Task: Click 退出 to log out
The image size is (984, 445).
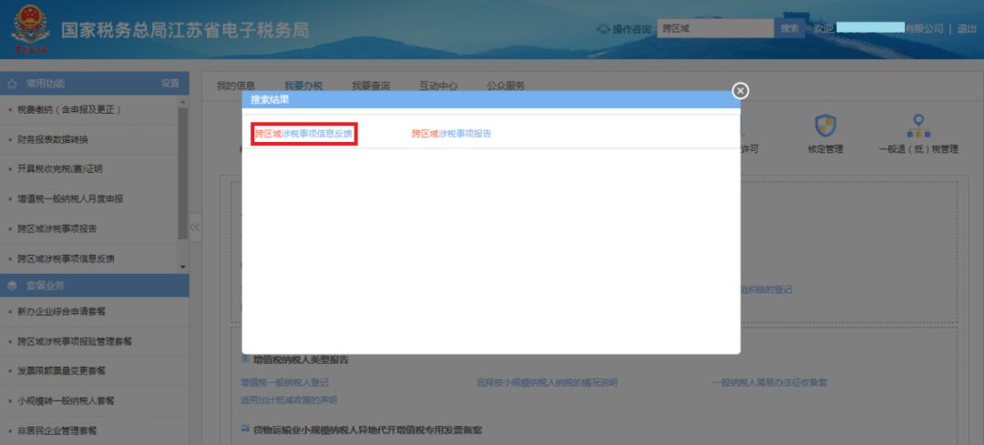Action: click(x=967, y=29)
